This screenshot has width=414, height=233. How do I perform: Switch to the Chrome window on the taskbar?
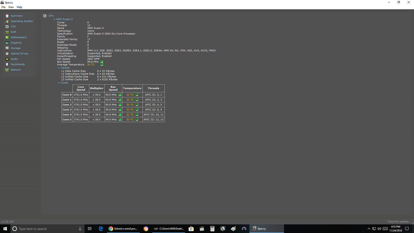coord(123,228)
